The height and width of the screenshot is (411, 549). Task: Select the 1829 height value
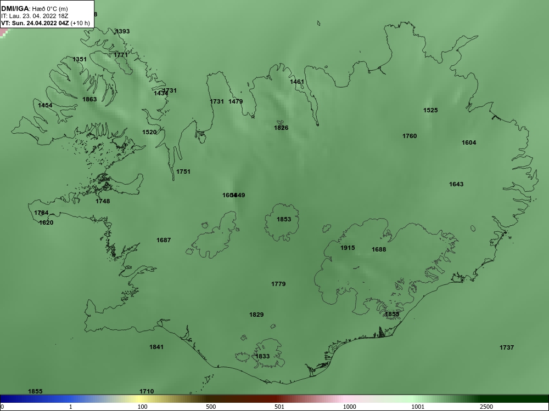(256, 315)
